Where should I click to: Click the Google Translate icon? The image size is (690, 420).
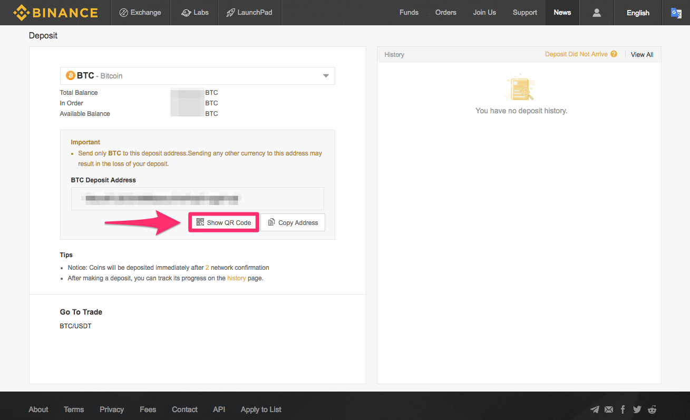click(676, 13)
